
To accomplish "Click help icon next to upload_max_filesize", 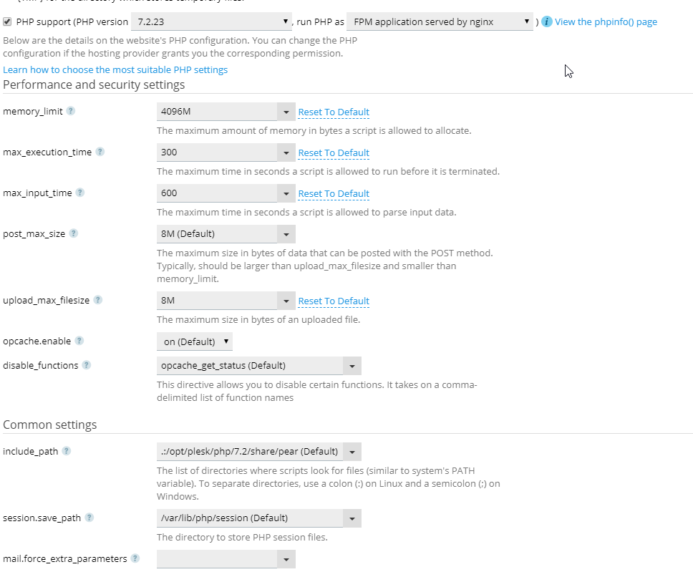I will point(97,300).
